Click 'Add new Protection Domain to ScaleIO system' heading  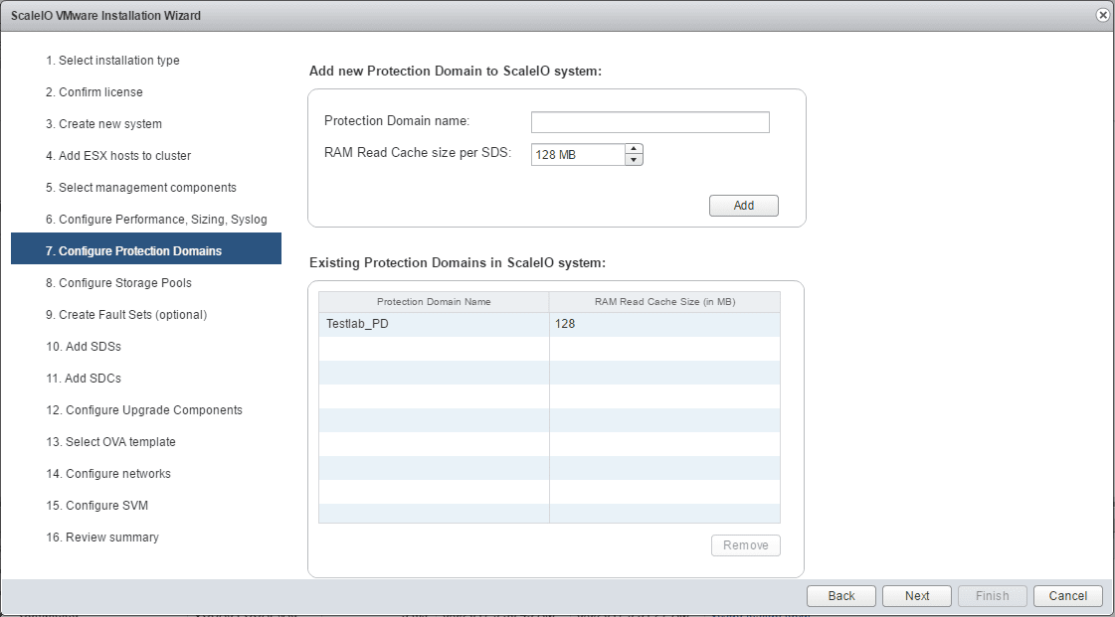coord(456,71)
